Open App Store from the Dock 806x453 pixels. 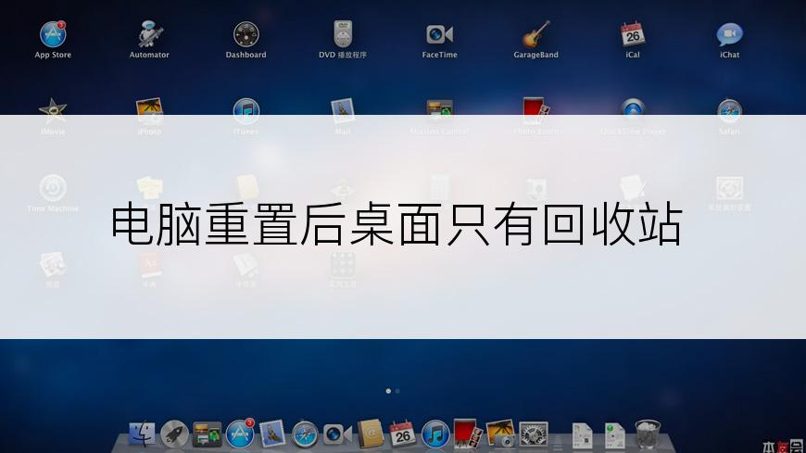240,434
